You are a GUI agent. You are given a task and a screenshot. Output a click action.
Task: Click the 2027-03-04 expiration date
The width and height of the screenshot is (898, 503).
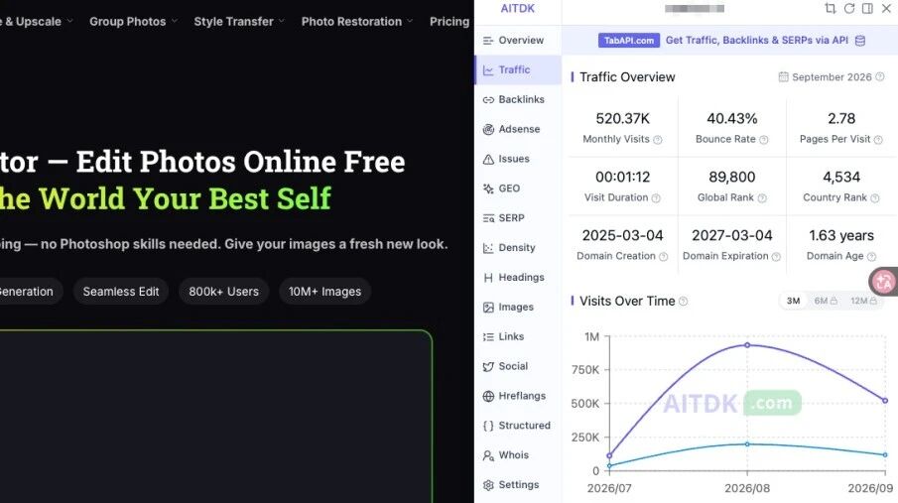tap(732, 235)
